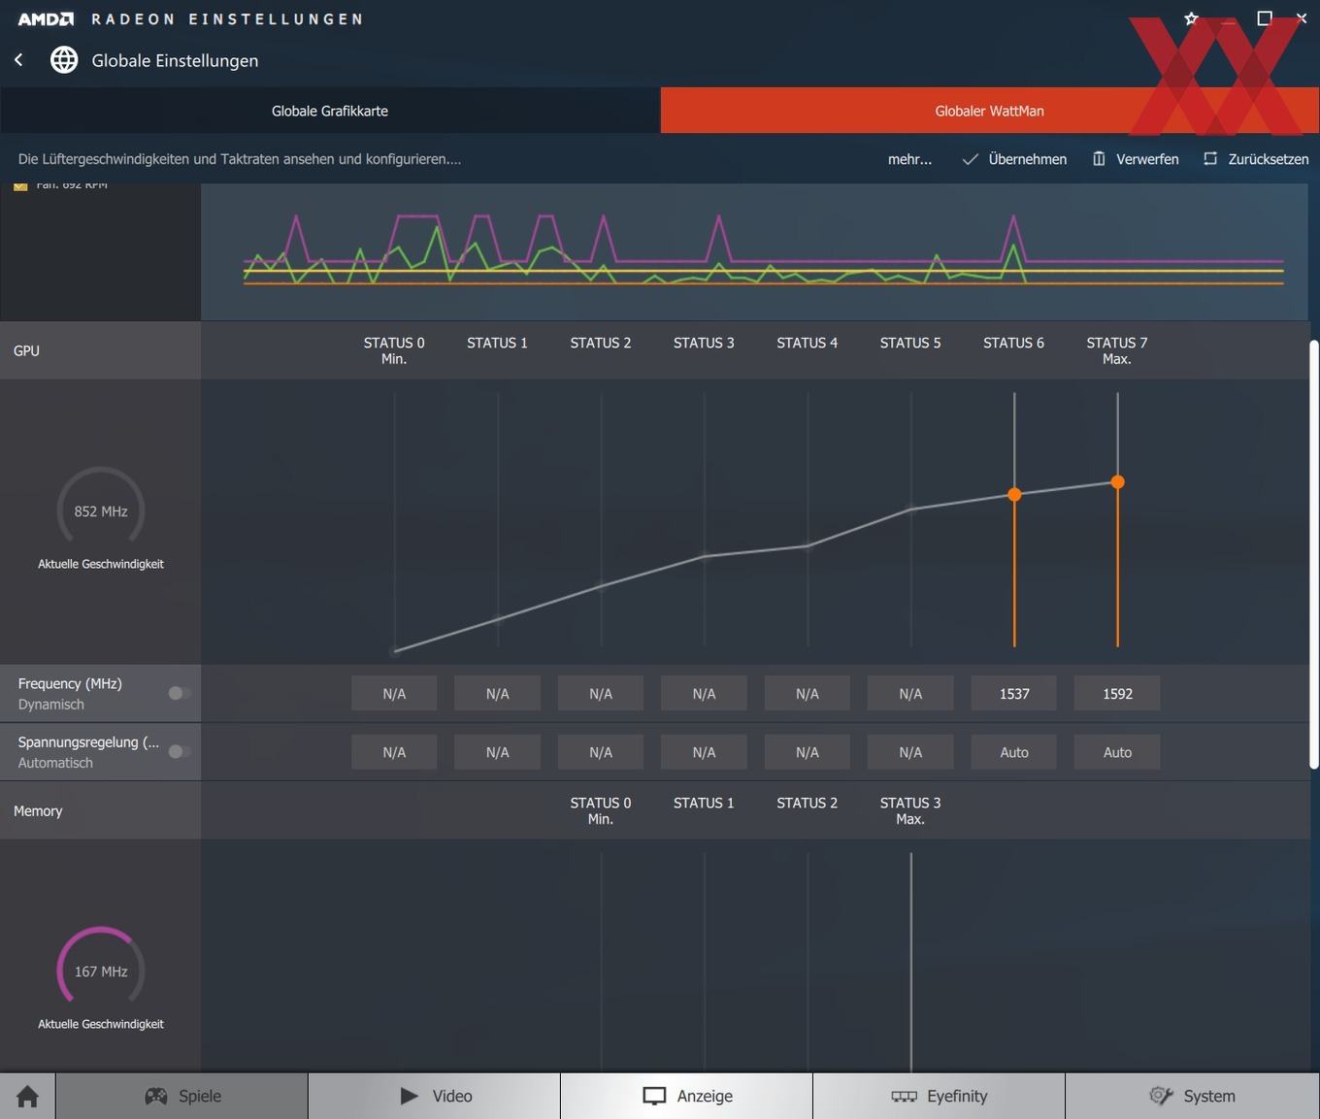Toggle Spannungsregelung automatic switch
Image resolution: width=1320 pixels, height=1119 pixels.
pyautogui.click(x=180, y=751)
